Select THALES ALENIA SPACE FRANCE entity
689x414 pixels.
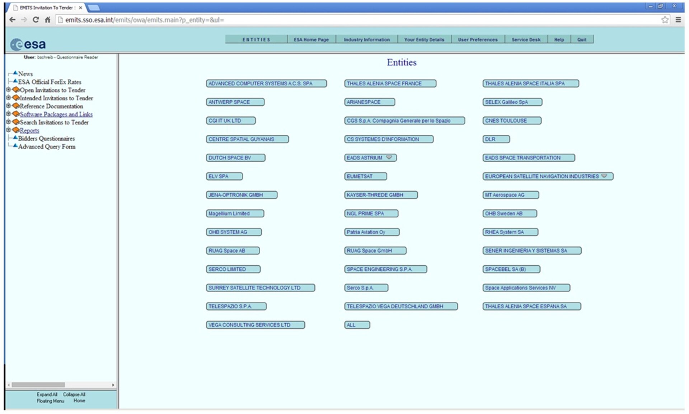[390, 84]
